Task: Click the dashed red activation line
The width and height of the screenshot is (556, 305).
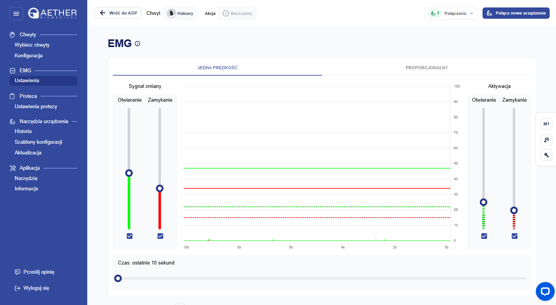Action: click(x=317, y=217)
